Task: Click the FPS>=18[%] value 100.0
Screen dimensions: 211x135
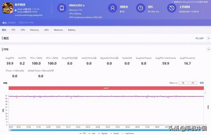Action: point(36,64)
